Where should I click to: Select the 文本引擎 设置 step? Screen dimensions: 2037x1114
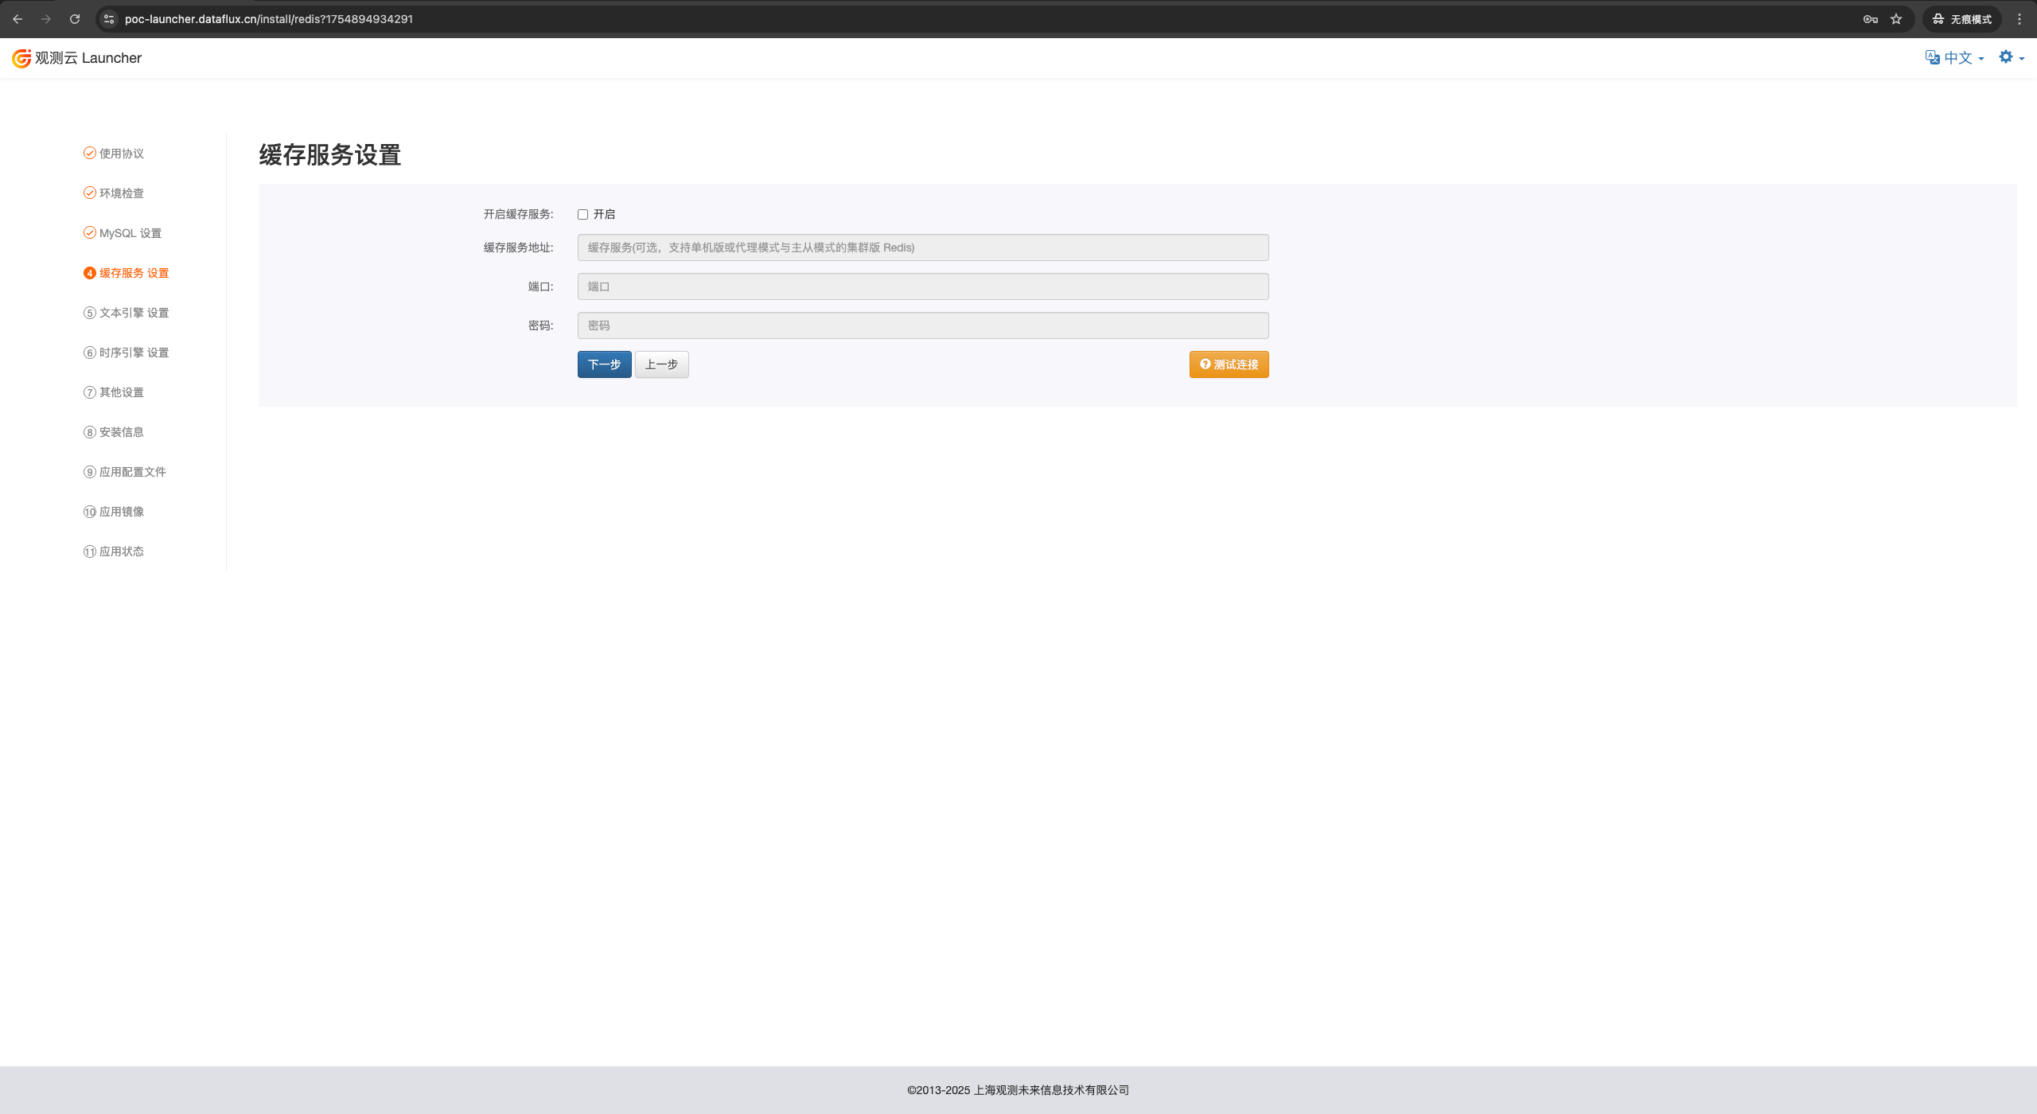pyautogui.click(x=133, y=313)
